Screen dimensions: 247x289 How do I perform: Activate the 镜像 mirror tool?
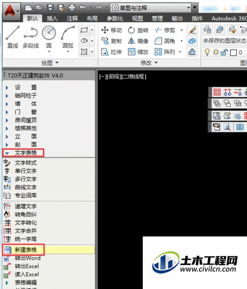click(x=138, y=41)
